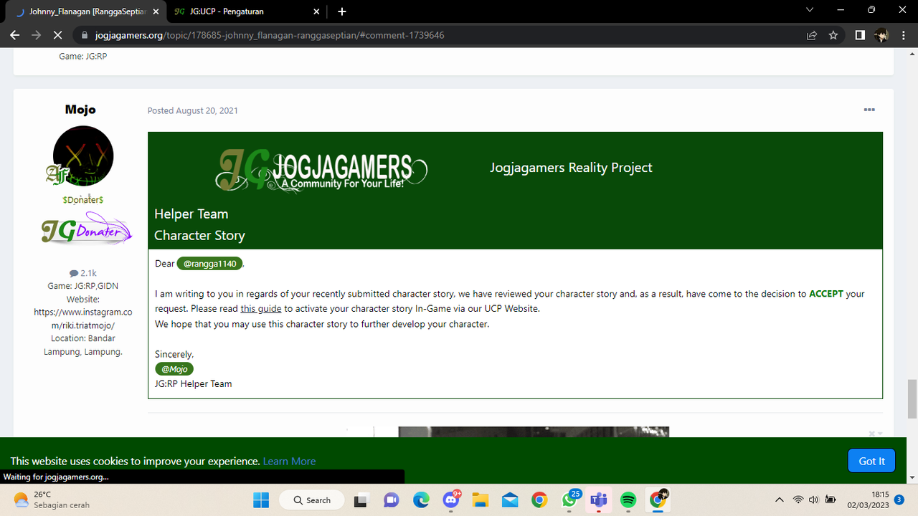Open Spotify from the taskbar
Screen dimensions: 918x516
628,500
